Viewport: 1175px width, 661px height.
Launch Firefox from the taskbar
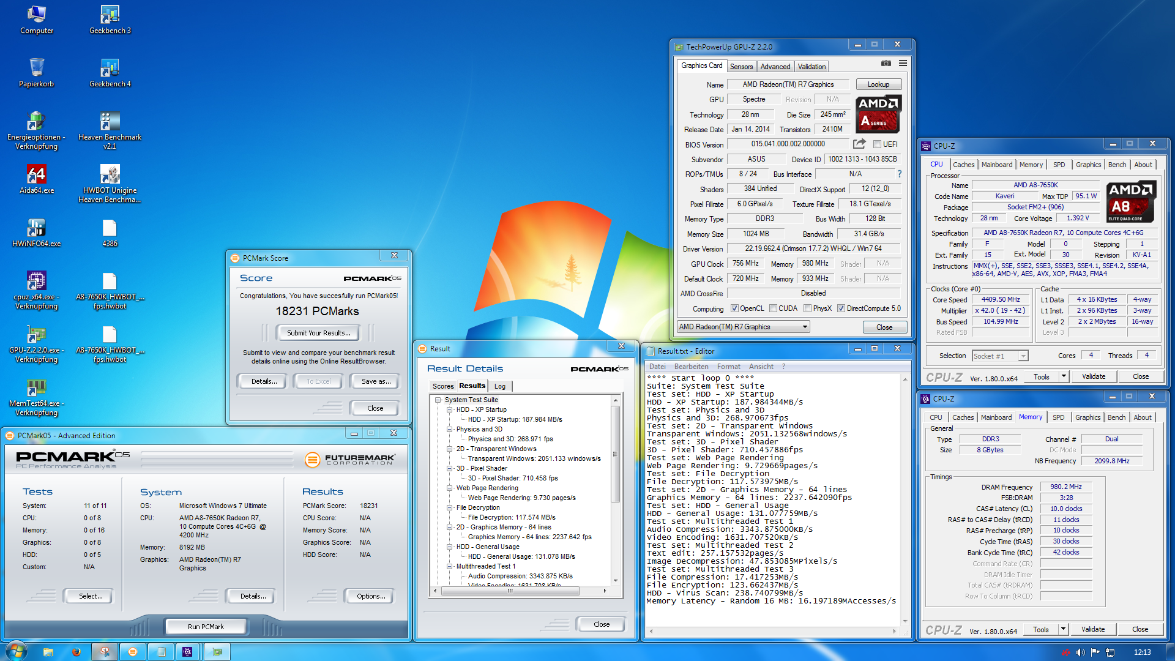76,652
